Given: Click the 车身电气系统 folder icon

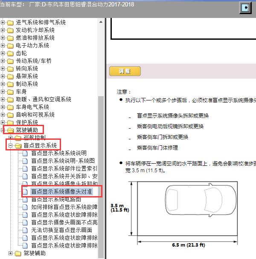Looking at the screenshot, I should click(10, 107).
